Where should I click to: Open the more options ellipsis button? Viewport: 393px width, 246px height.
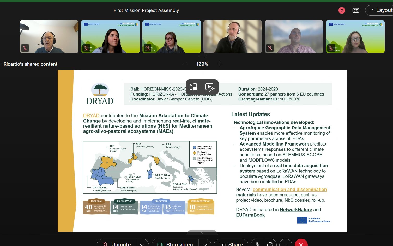(x=286, y=244)
